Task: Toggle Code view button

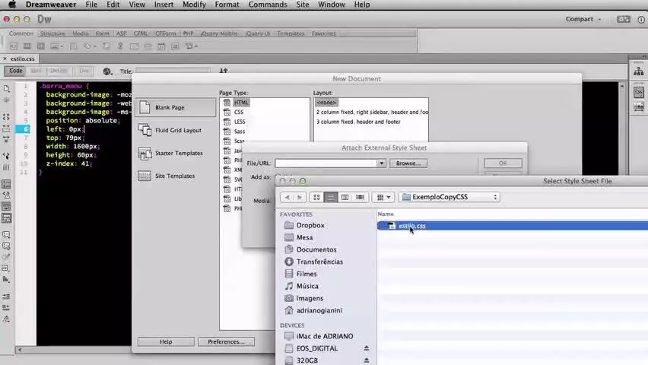Action: 16,71
